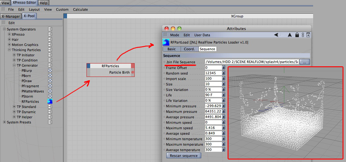Click the TP Condition group icon
This screenshot has height=162, width=346.
(50, 60)
